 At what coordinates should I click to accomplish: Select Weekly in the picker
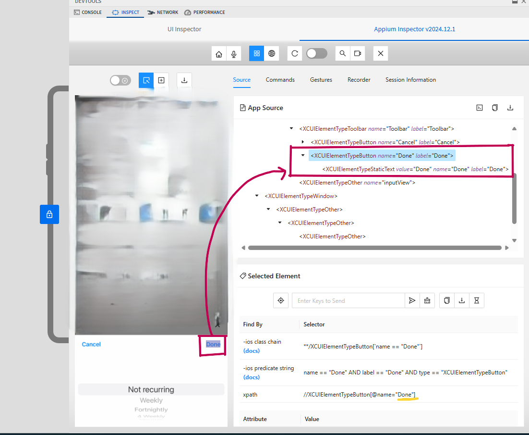click(x=151, y=400)
